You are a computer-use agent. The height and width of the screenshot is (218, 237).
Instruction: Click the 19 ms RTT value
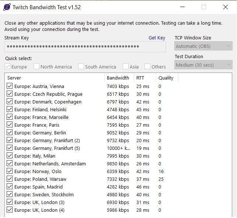pyautogui.click(x=143, y=148)
